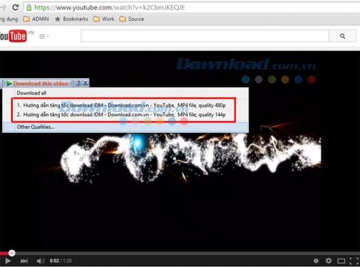Enter fullscreen mode
The image size is (360, 267).
tap(354, 261)
